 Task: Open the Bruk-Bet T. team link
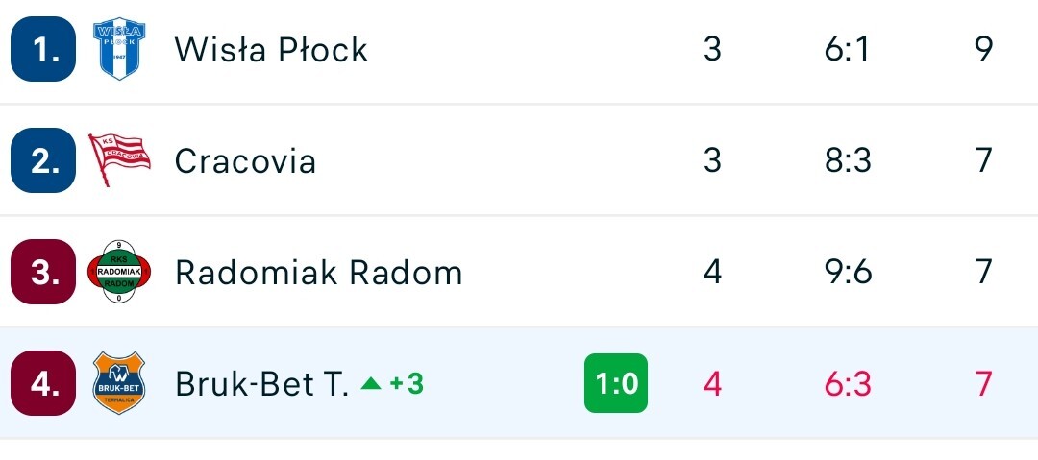tap(261, 384)
